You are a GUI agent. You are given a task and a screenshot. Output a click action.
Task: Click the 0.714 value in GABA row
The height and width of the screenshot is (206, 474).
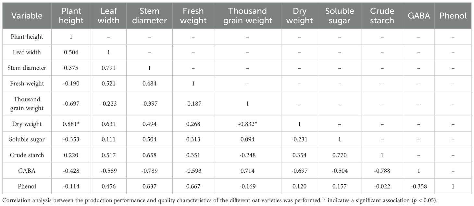[247, 170]
